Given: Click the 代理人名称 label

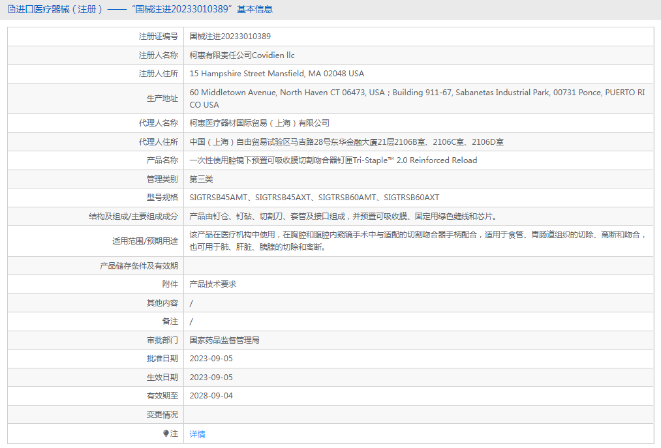Looking at the screenshot, I should pos(159,123).
